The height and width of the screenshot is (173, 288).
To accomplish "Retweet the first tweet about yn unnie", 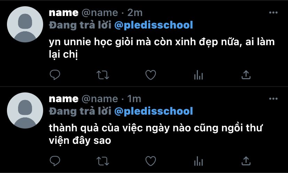I will [x=103, y=75].
